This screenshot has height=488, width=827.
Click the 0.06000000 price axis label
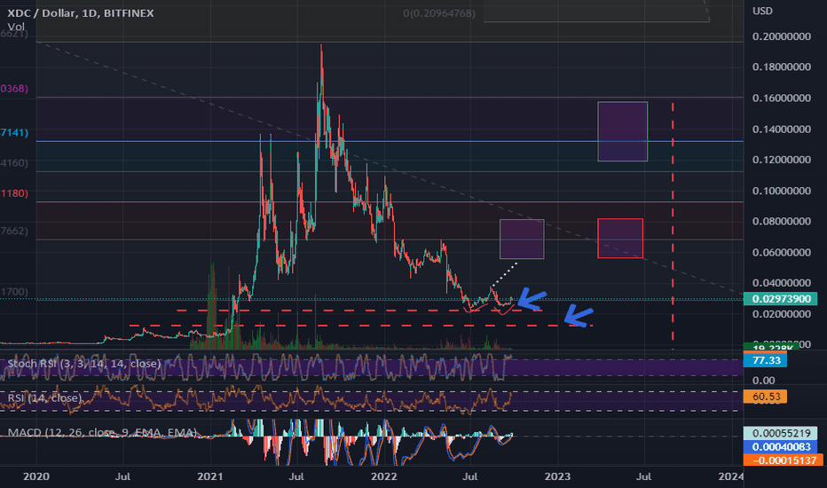coord(782,253)
